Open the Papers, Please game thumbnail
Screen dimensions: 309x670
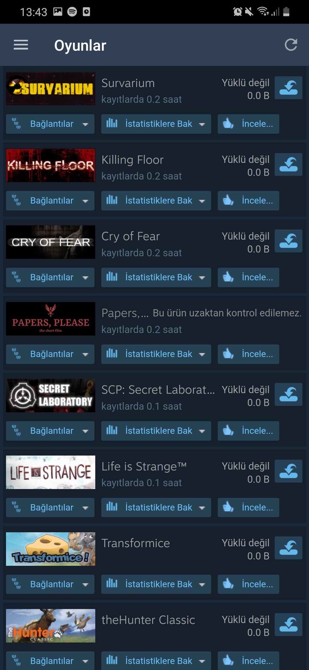51,319
